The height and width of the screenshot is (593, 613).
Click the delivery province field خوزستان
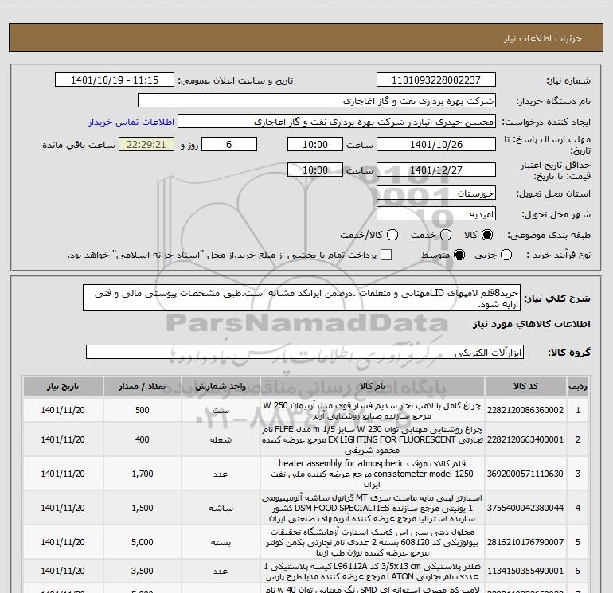point(436,193)
